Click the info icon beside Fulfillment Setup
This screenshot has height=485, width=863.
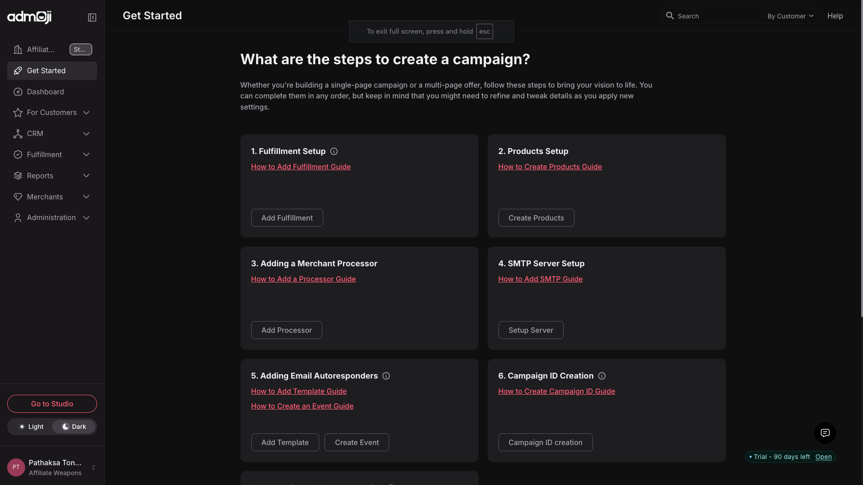[x=334, y=151]
